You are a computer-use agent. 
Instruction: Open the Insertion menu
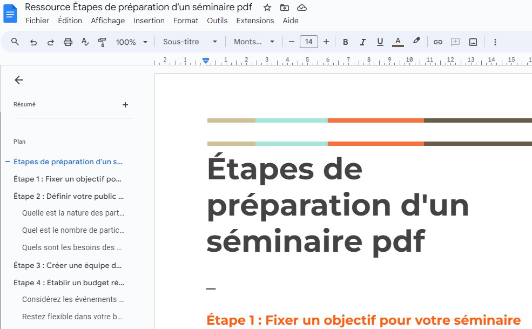coord(149,21)
